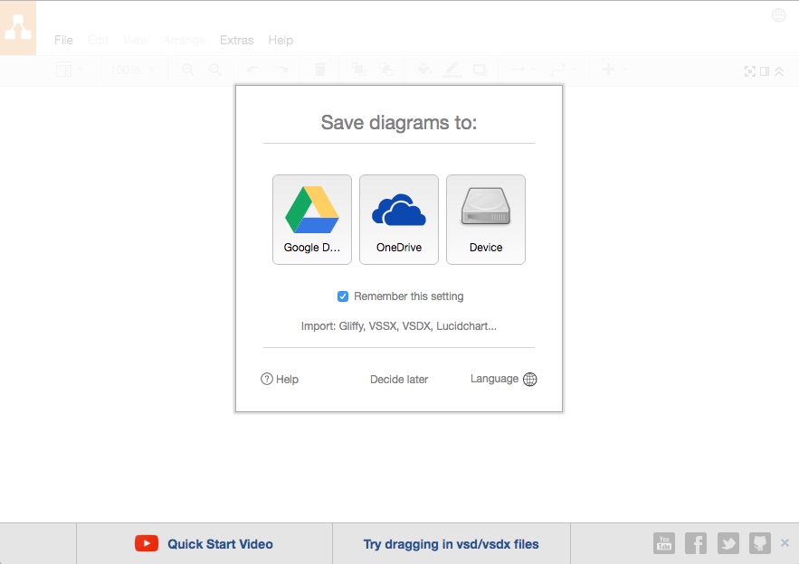This screenshot has height=564, width=799.
Task: Open the Arrange menu
Action: [x=184, y=40]
